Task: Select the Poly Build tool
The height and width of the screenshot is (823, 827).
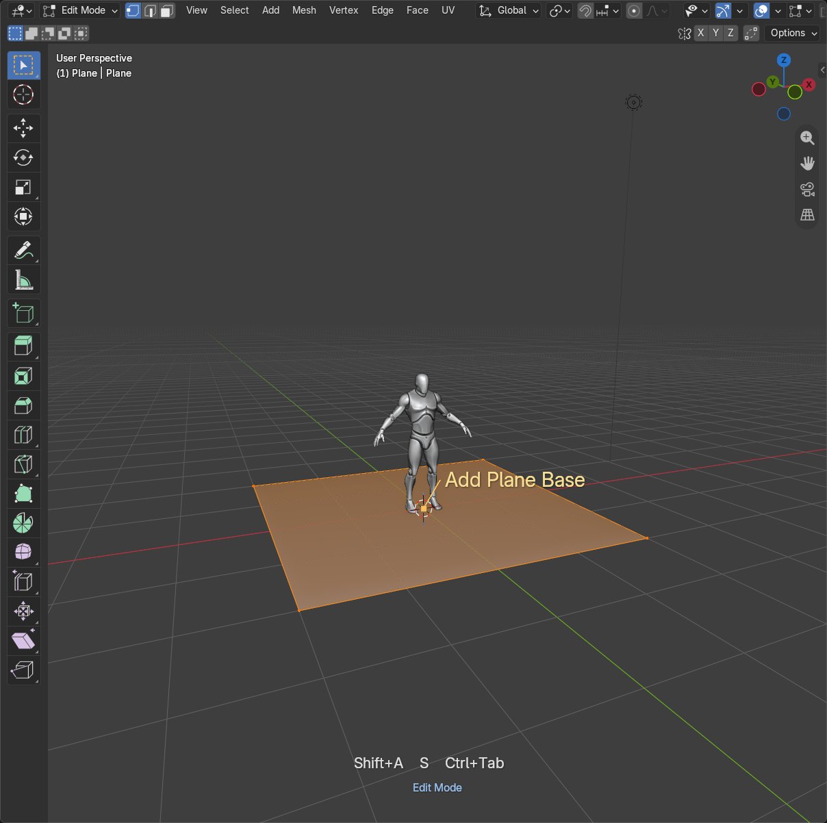Action: (23, 494)
